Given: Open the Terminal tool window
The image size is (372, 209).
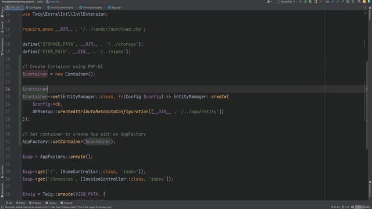Looking at the screenshot, I should point(66,203).
